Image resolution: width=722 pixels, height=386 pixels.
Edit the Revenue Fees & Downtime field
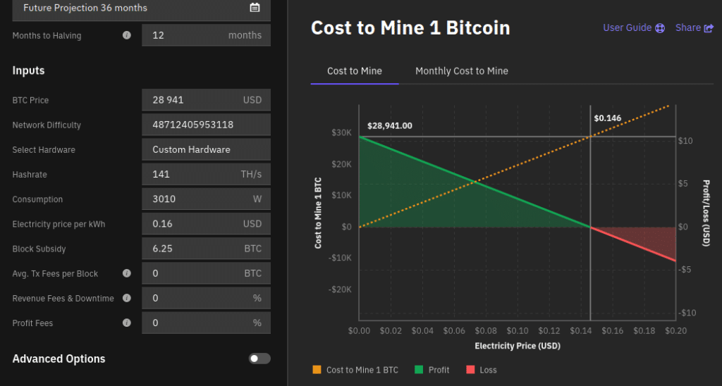click(x=207, y=298)
